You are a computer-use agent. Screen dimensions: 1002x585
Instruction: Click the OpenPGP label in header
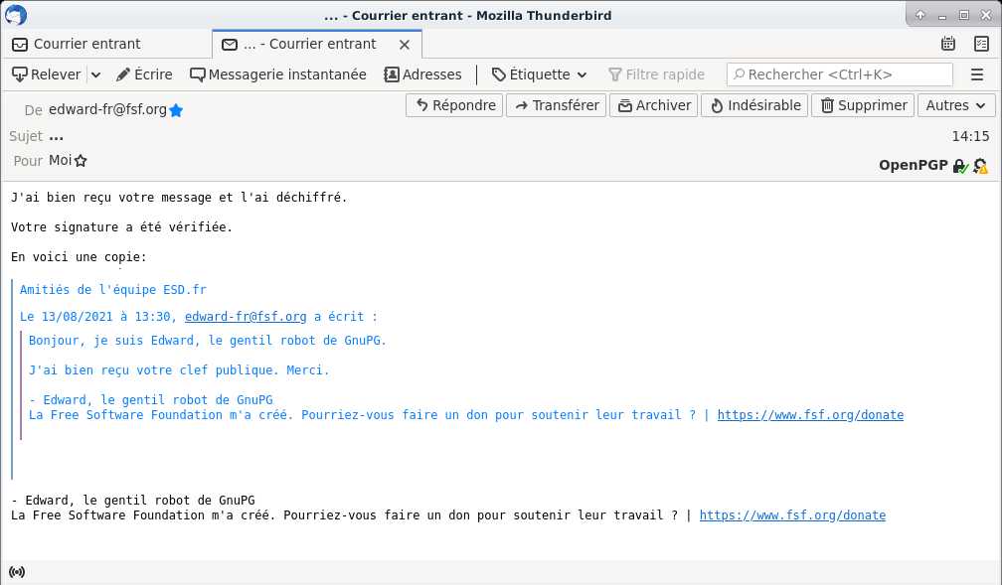coord(914,166)
